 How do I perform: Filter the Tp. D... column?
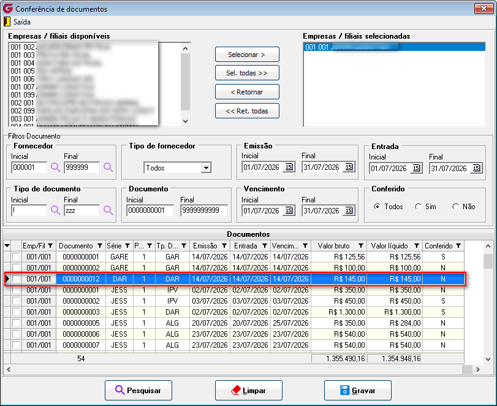(x=184, y=246)
